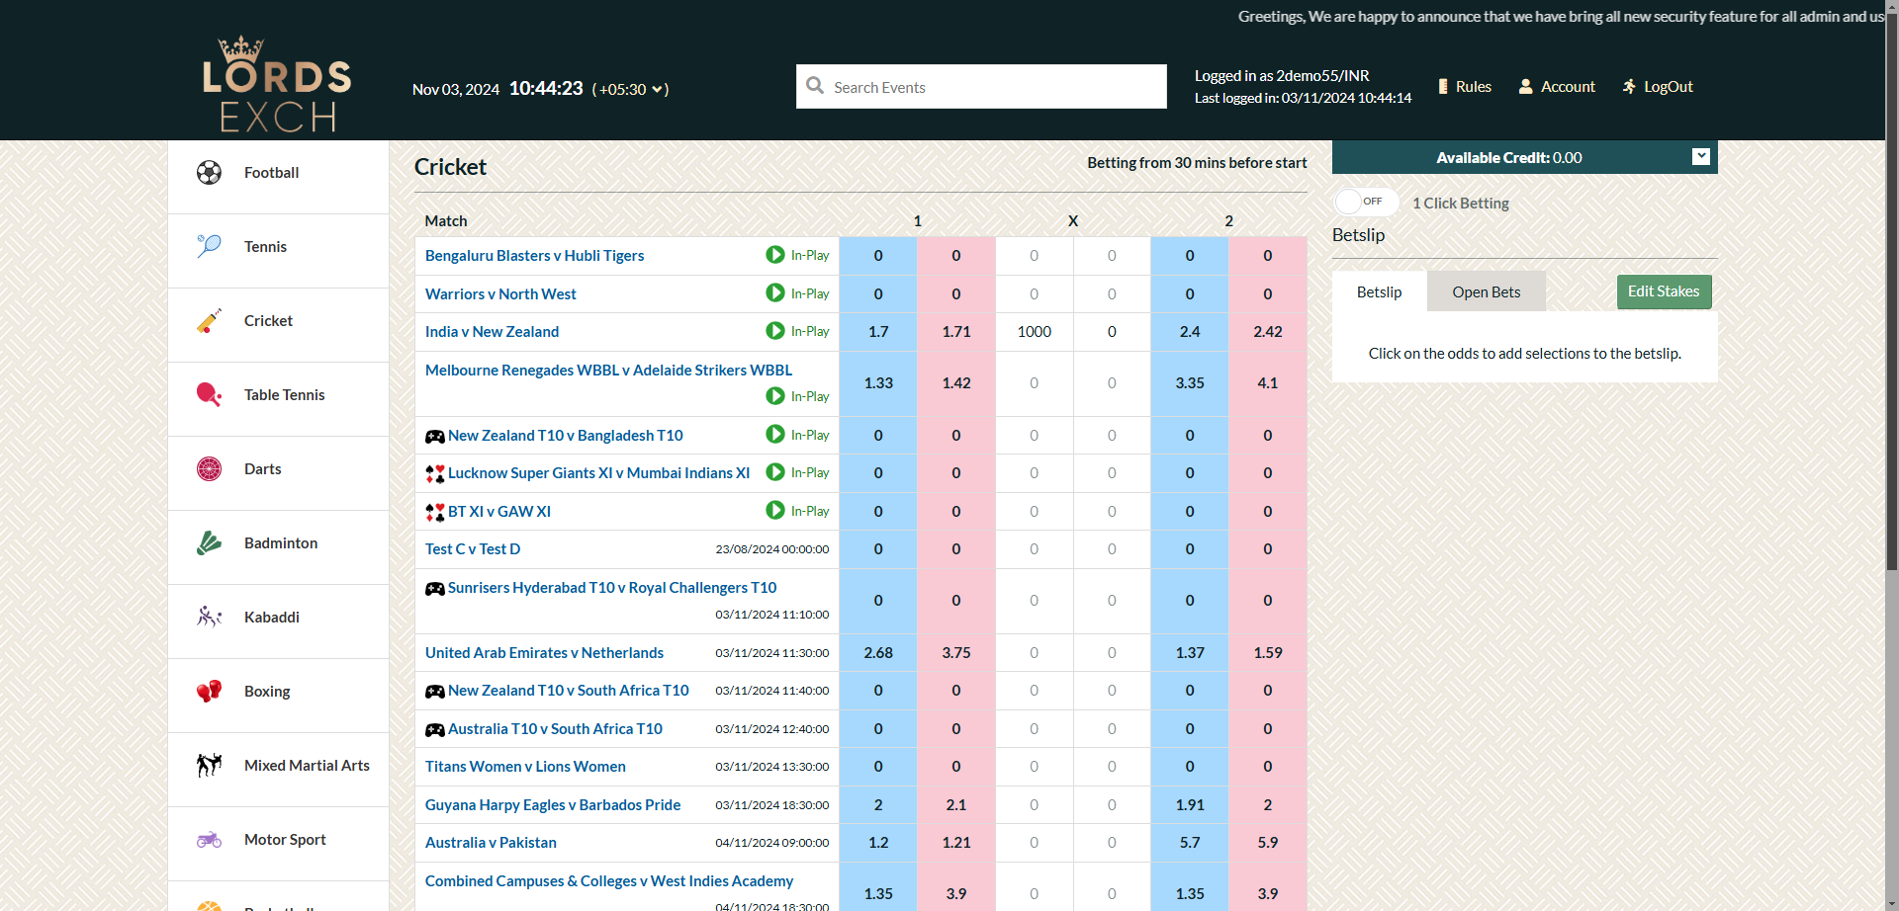Select back odds 1.7 for India

878,332
